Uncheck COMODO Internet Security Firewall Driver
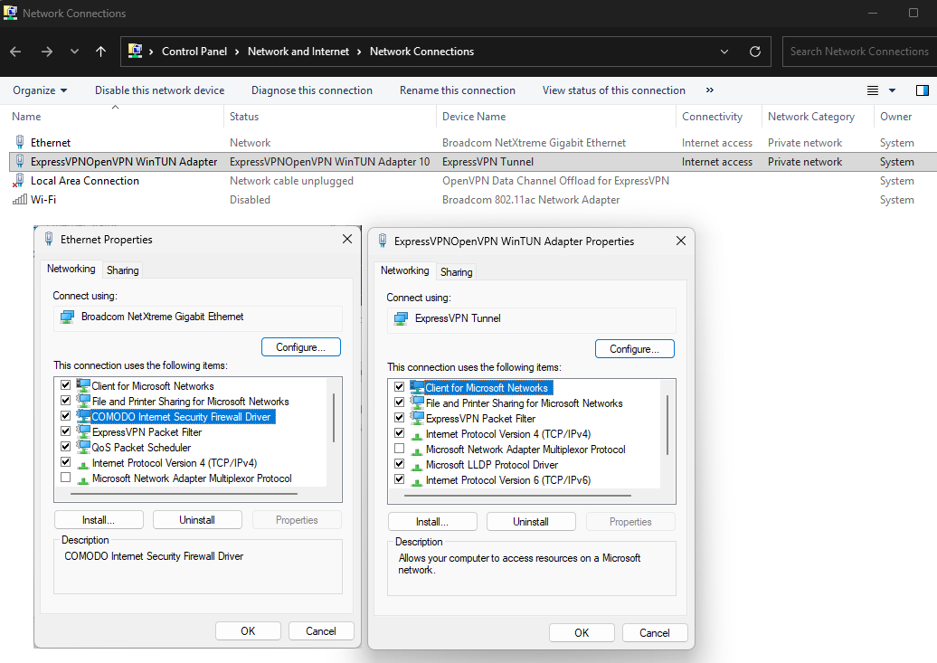 (65, 416)
